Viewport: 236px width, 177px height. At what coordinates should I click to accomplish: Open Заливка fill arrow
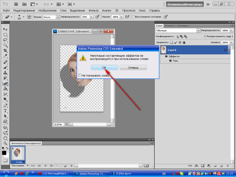231,42
